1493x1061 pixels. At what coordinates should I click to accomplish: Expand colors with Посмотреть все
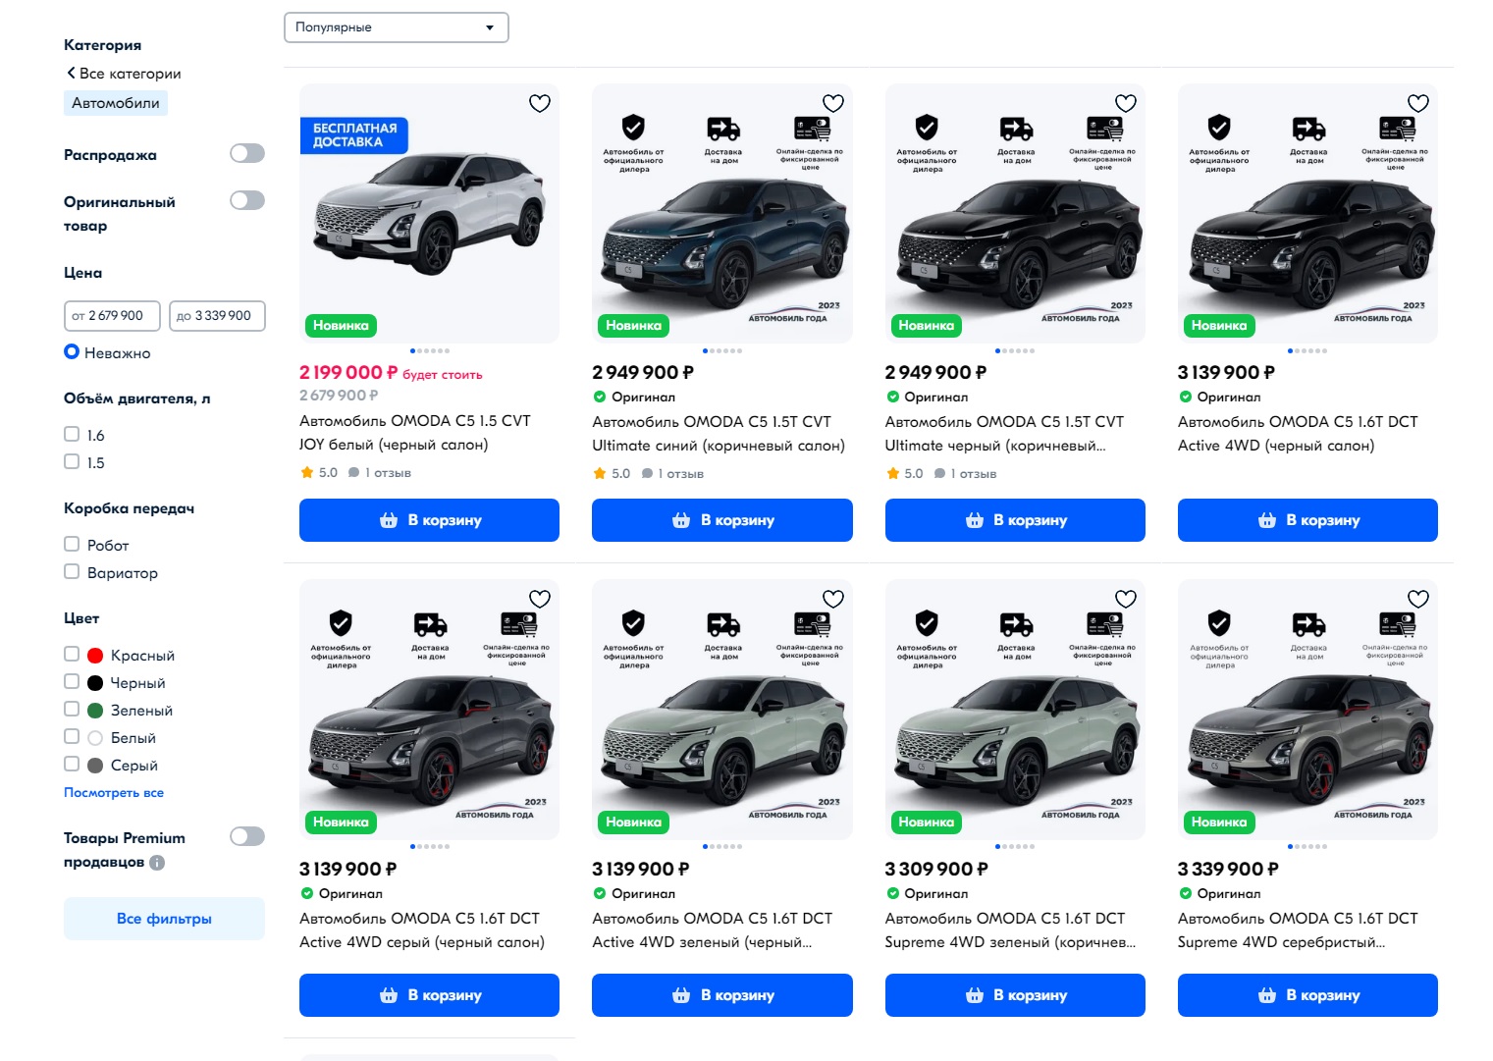coord(114,792)
